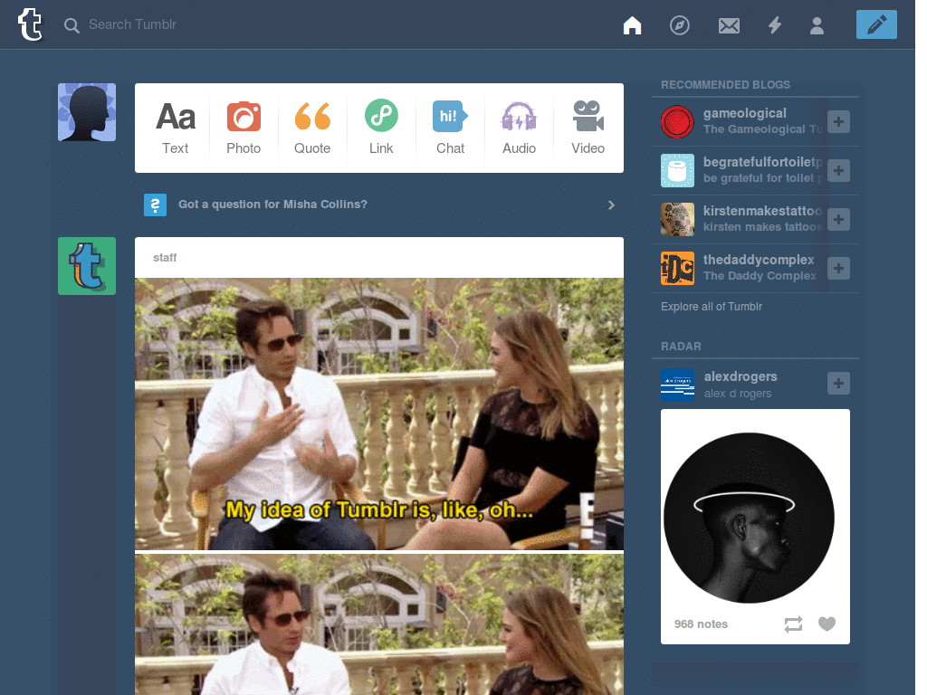The image size is (927, 695).
Task: Create a new Photo post
Action: click(x=244, y=129)
